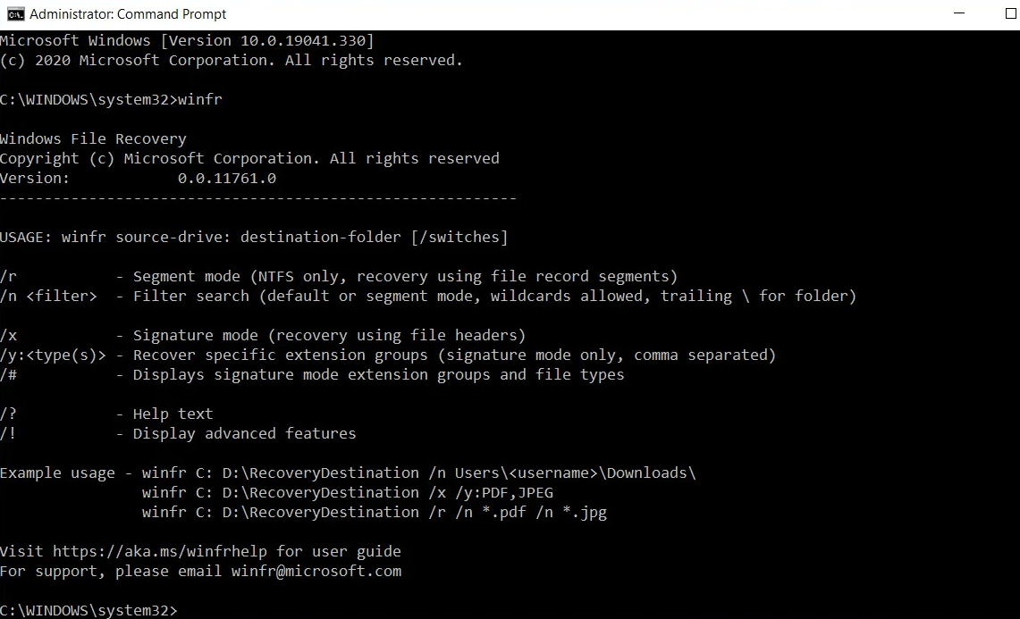Click the '/r Segment mode' help line
Viewport: 1020px width, 619px height.
click(x=340, y=276)
